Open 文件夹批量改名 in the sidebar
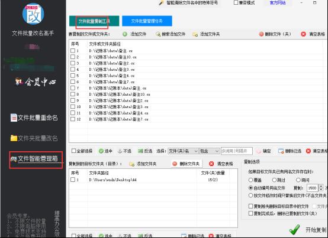 point(34,138)
